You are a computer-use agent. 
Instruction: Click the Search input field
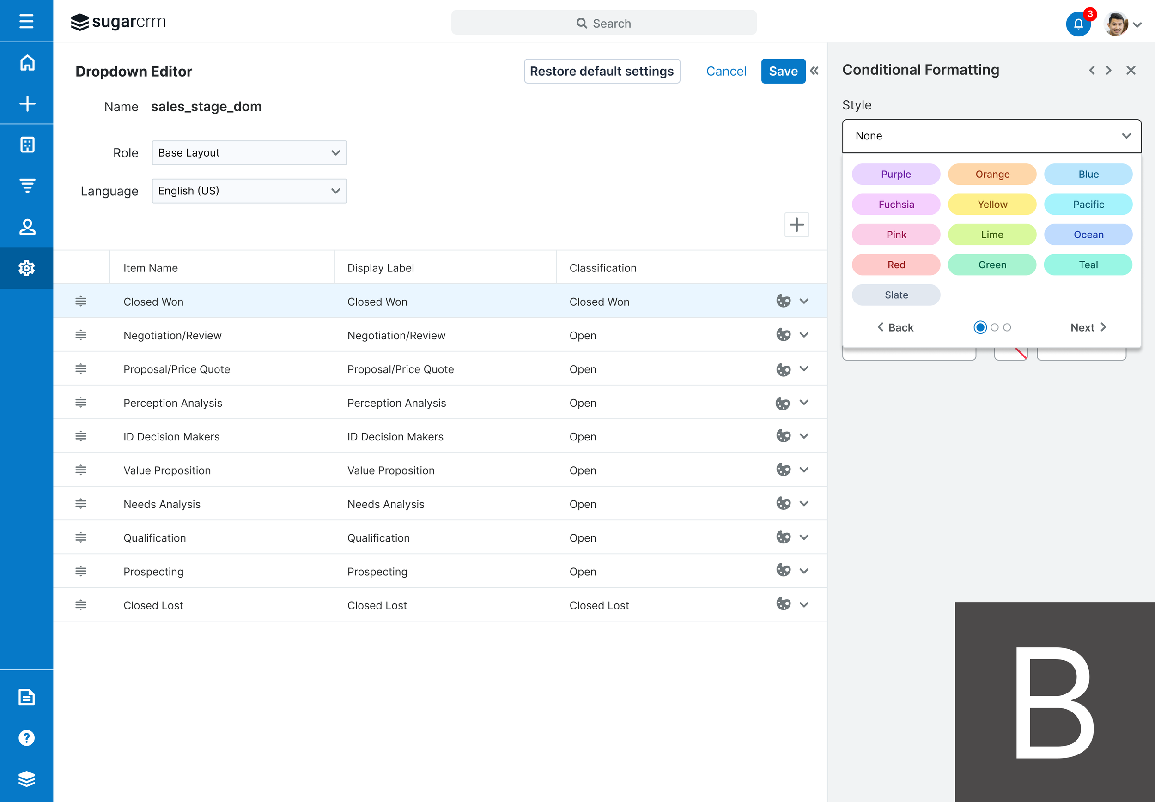tap(603, 23)
